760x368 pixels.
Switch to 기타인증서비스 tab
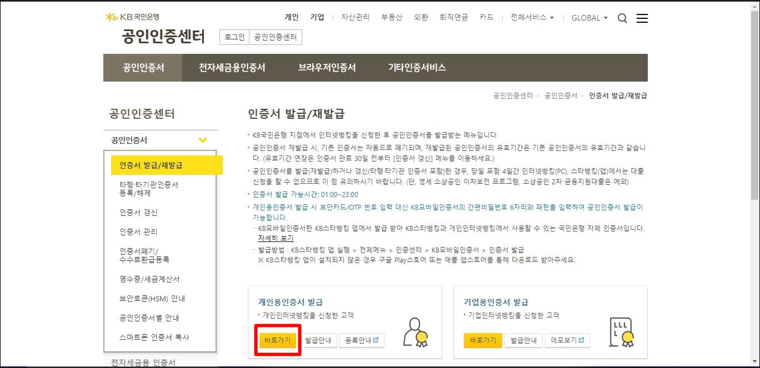point(417,68)
